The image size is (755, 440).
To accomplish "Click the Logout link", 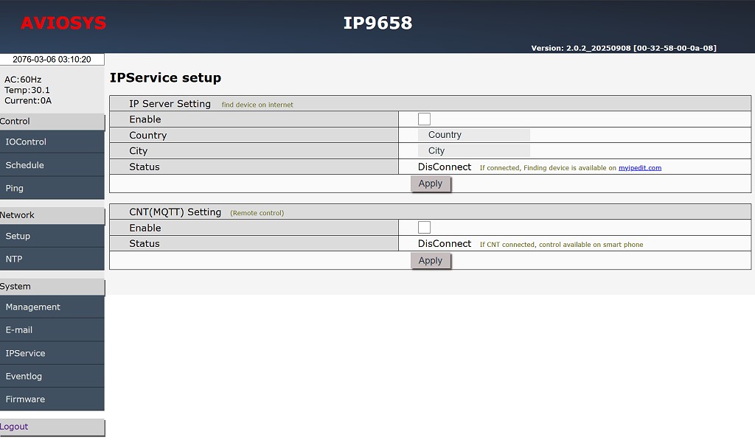I will pyautogui.click(x=15, y=427).
